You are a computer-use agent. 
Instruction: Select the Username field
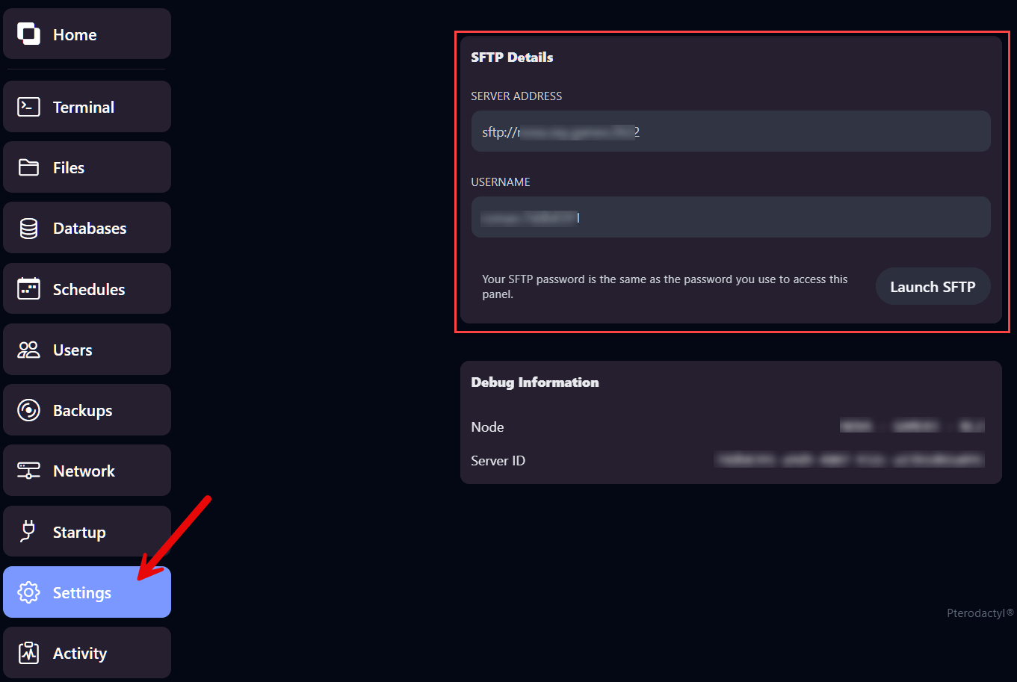[731, 217]
